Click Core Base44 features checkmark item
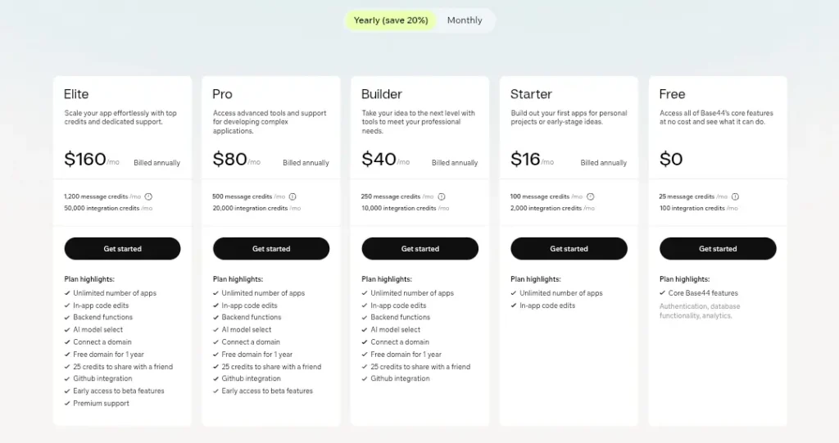839x443 pixels. tap(703, 293)
